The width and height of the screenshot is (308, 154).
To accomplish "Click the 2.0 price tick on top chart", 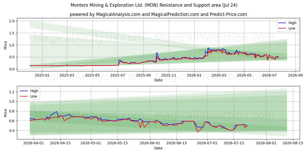I will [12, 21].
